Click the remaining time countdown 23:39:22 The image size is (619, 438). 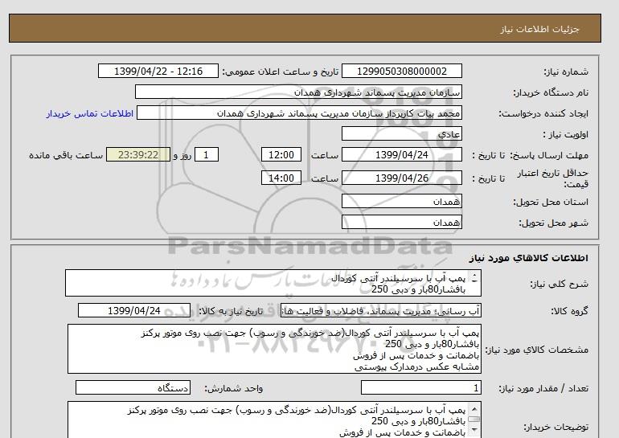tap(138, 154)
